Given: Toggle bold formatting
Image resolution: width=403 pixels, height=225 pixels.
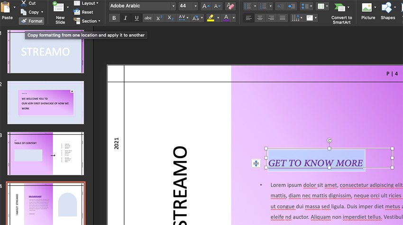Looking at the screenshot, I should point(114,18).
